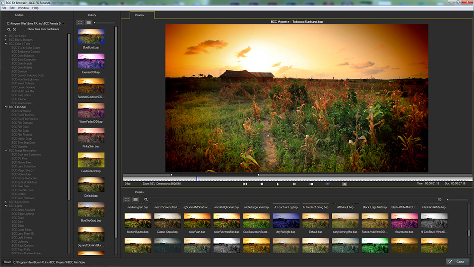This screenshot has width=474, height=267.
Task: Select the GoldenBurst.bsp history thumbnail
Action: 91,160
